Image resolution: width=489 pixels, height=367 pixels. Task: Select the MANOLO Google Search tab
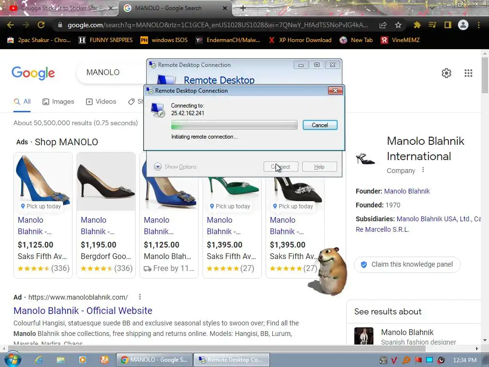point(175,8)
